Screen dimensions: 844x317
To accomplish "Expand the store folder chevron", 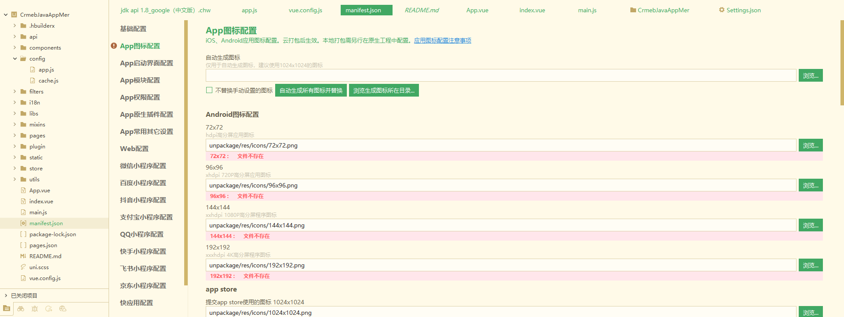I will coord(15,168).
